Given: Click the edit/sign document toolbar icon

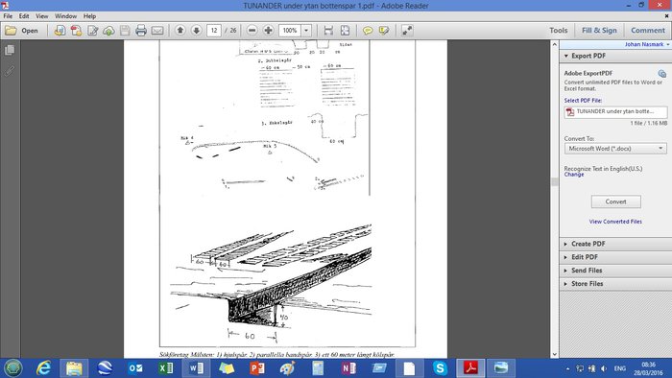Looking at the screenshot, I should [x=92, y=31].
